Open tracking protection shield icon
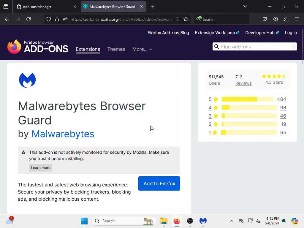The width and height of the screenshot is (304, 228). [49, 19]
